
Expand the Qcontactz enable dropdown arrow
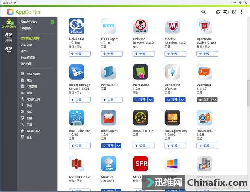214,100
